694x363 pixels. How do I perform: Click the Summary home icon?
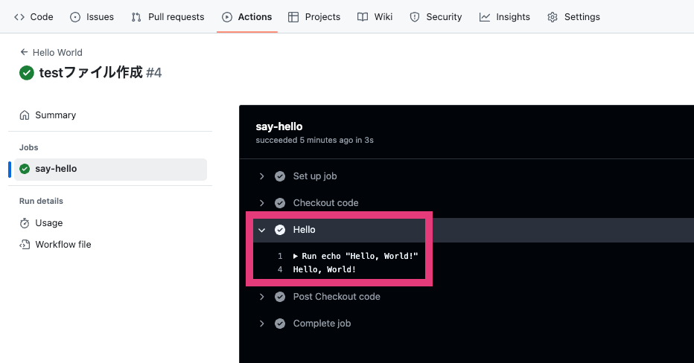[x=25, y=115]
